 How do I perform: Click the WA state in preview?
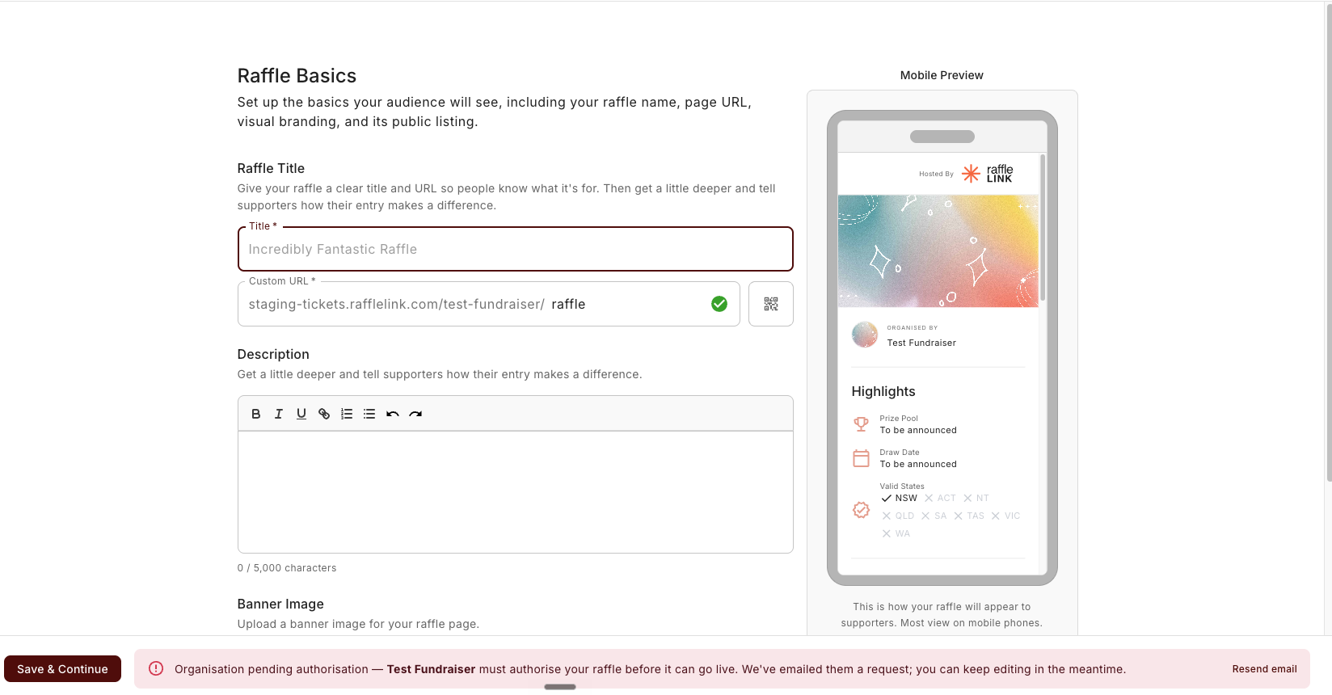[896, 533]
